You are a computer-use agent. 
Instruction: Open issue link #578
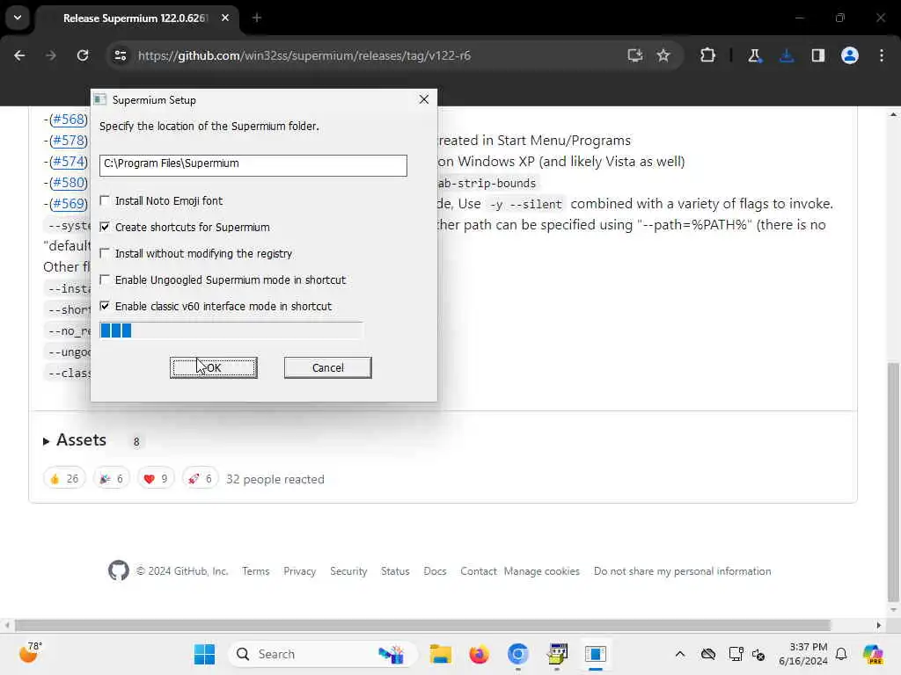coord(69,141)
